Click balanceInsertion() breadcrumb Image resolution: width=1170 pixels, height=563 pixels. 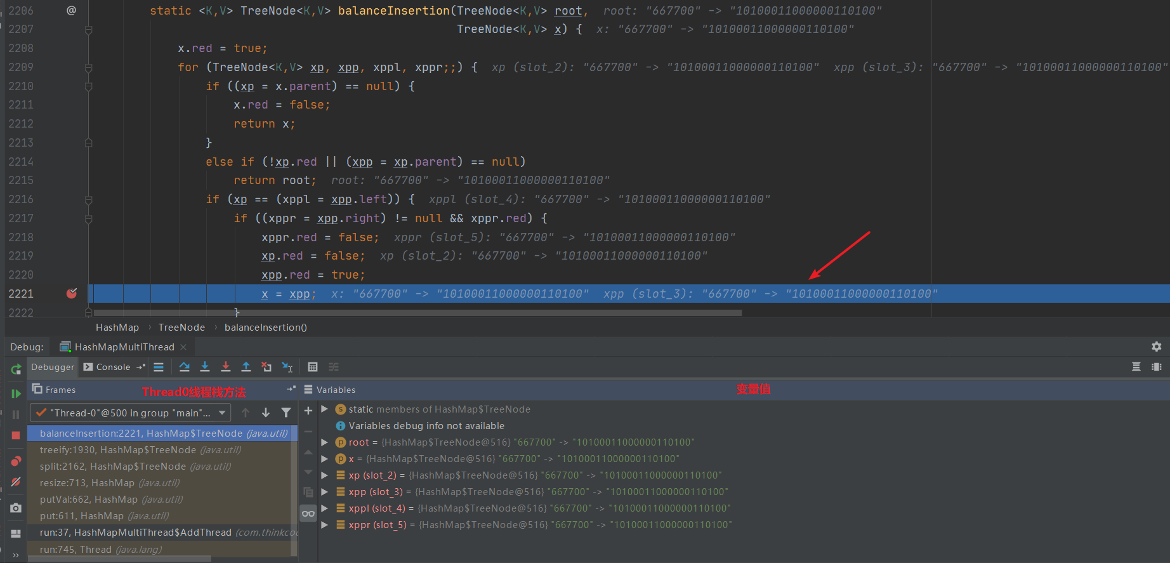(266, 327)
